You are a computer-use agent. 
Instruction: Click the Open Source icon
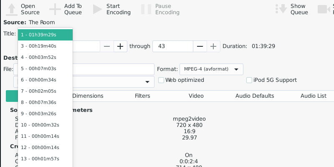coord(12,9)
